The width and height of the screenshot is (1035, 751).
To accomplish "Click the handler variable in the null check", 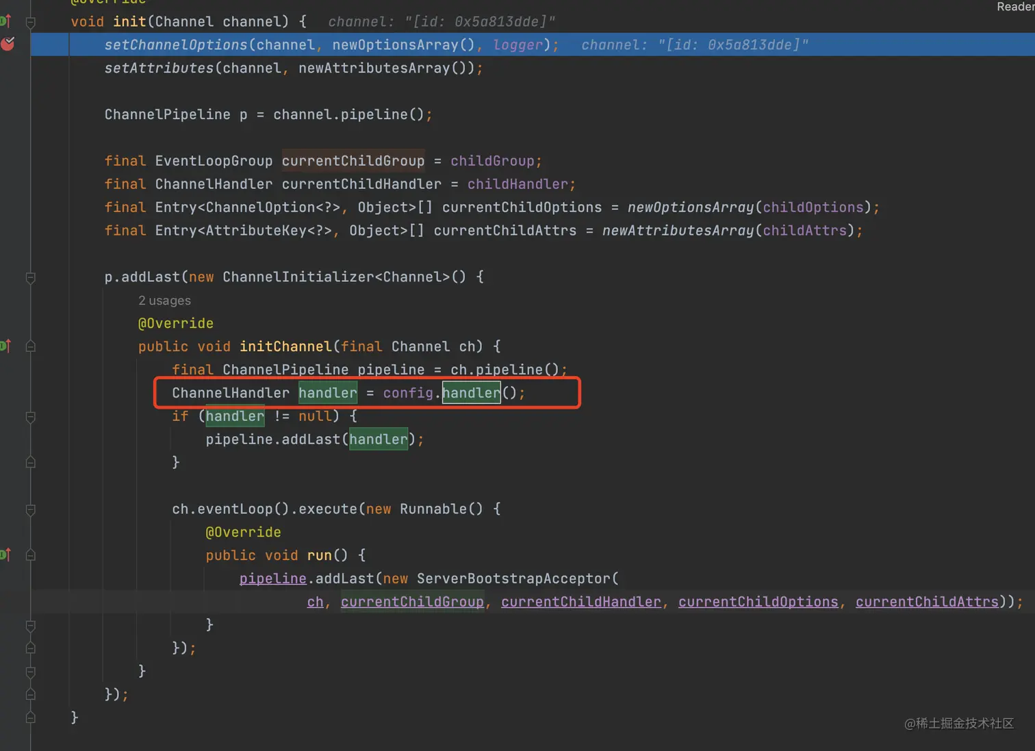I will click(235, 416).
